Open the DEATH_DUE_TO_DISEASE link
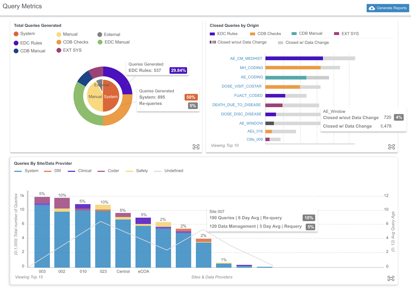Image resolution: width=411 pixels, height=290 pixels. tap(236, 105)
